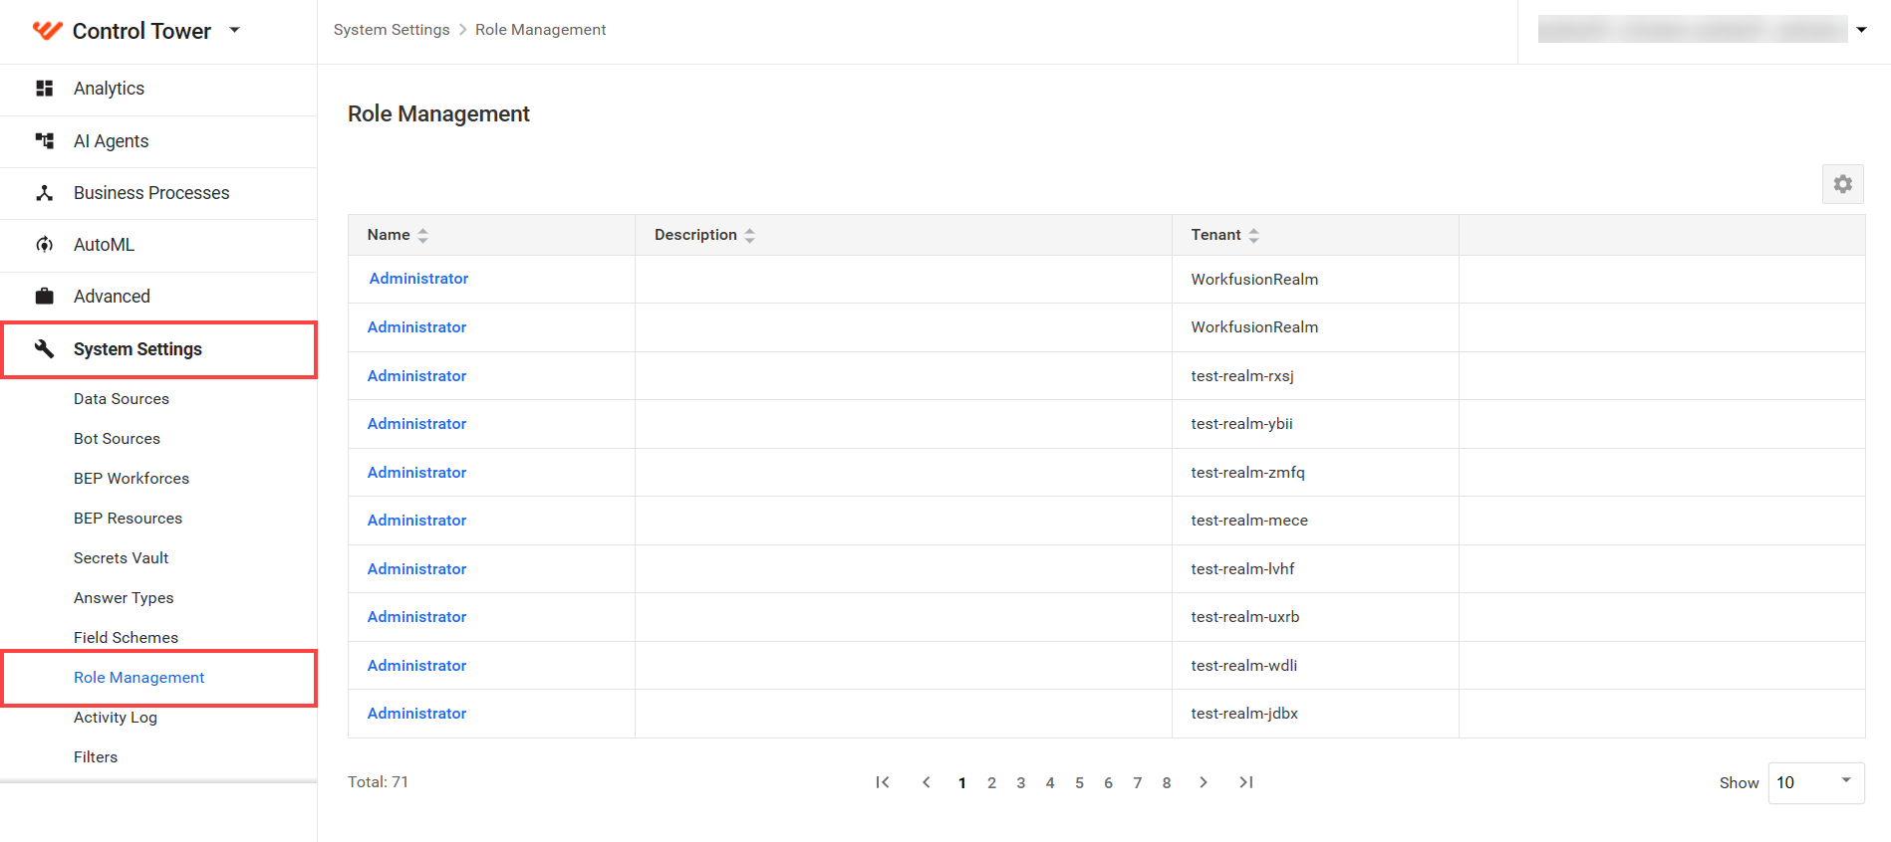Click the Analytics dashboard icon
Screen dimensions: 1891x842
pos(44,89)
